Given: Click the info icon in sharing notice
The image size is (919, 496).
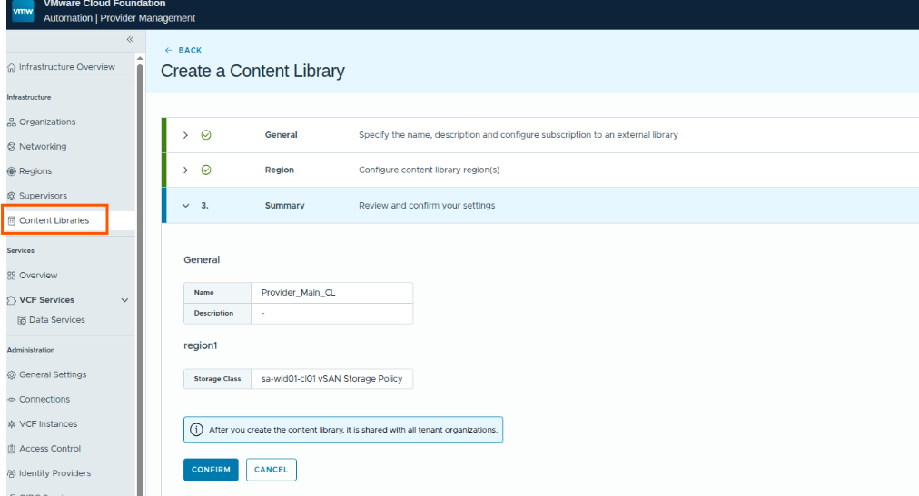Looking at the screenshot, I should (x=196, y=430).
